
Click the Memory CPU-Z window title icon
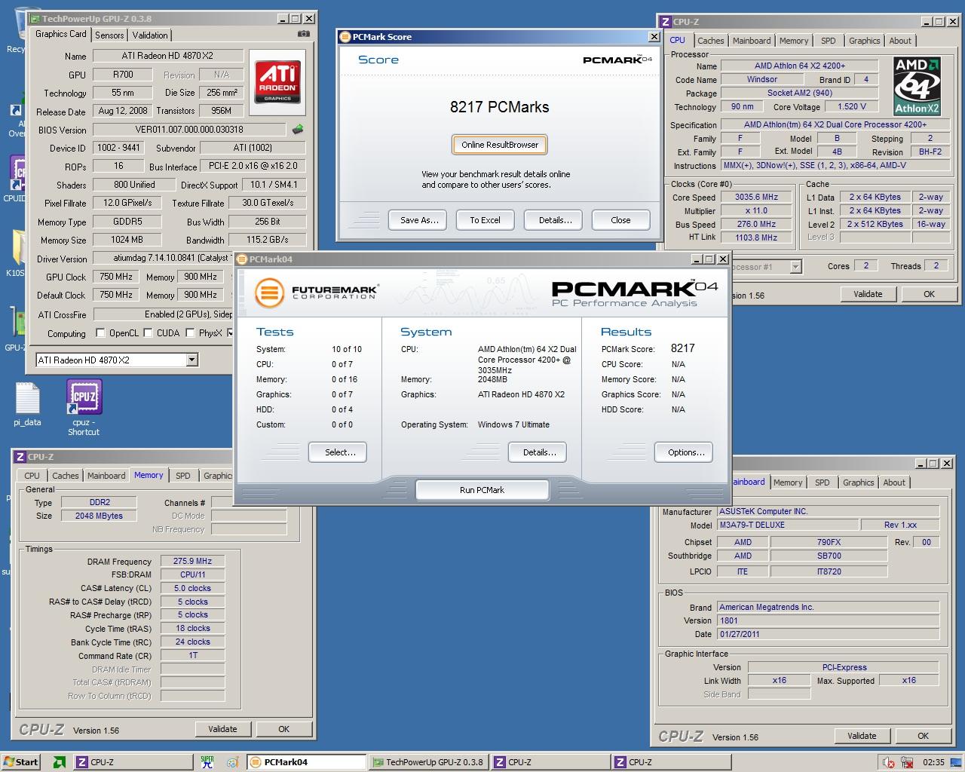pos(20,457)
